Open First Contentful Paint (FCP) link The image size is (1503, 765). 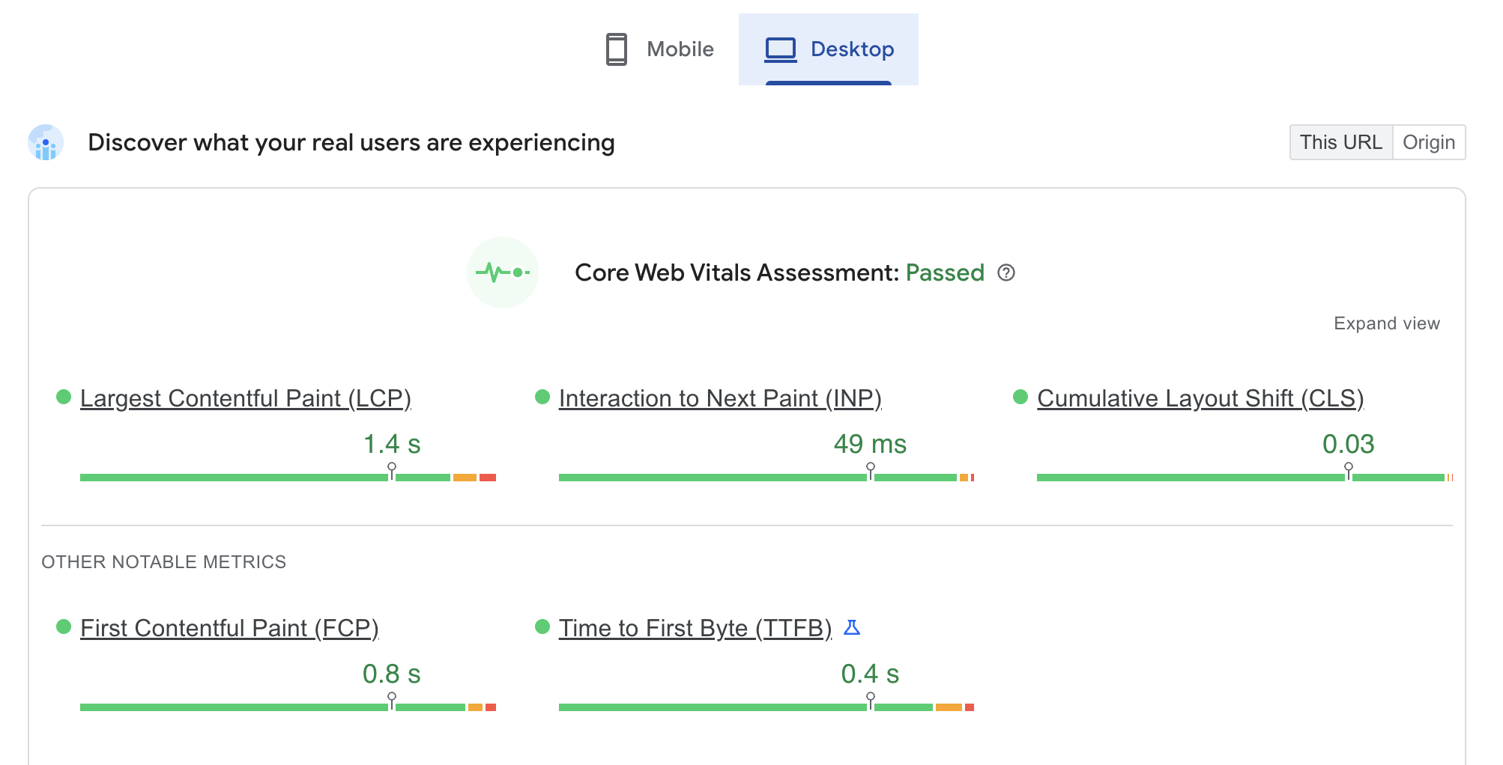pyautogui.click(x=229, y=628)
